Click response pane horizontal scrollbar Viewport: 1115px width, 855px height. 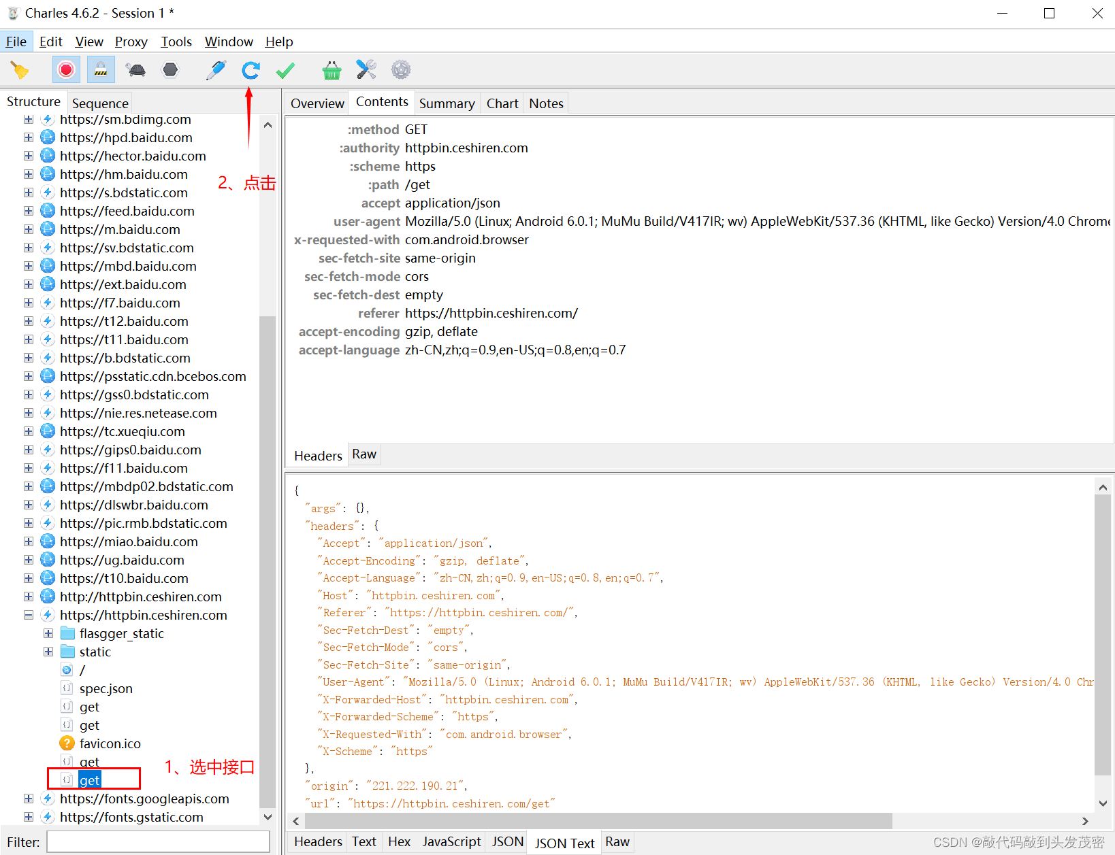click(599, 821)
